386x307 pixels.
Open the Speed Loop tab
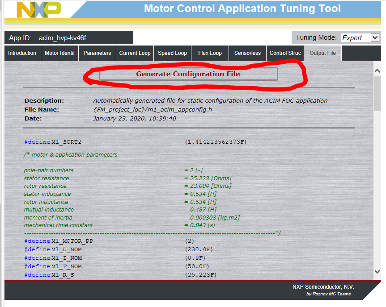173,53
